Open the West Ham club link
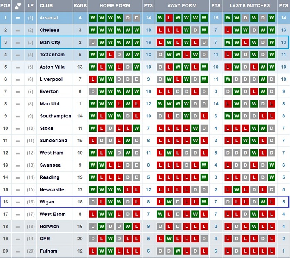The image size is (290, 258). click(51, 153)
